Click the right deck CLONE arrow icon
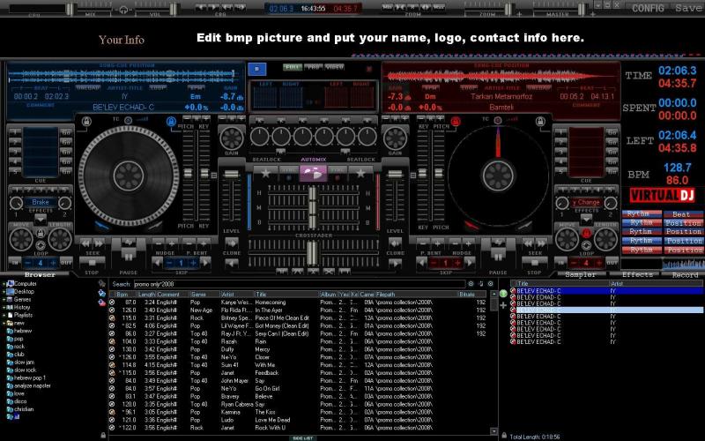The image size is (705, 441). (395, 243)
